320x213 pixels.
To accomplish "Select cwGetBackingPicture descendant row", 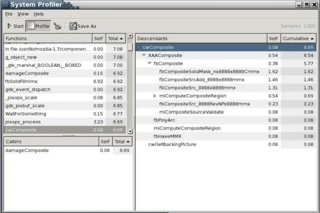I will tap(226, 144).
